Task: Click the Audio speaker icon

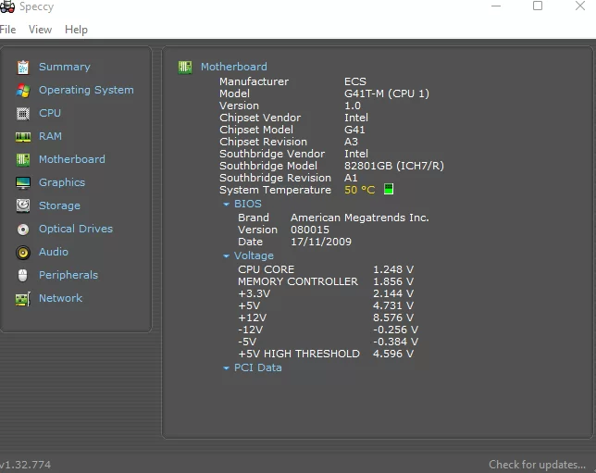Action: click(x=23, y=253)
